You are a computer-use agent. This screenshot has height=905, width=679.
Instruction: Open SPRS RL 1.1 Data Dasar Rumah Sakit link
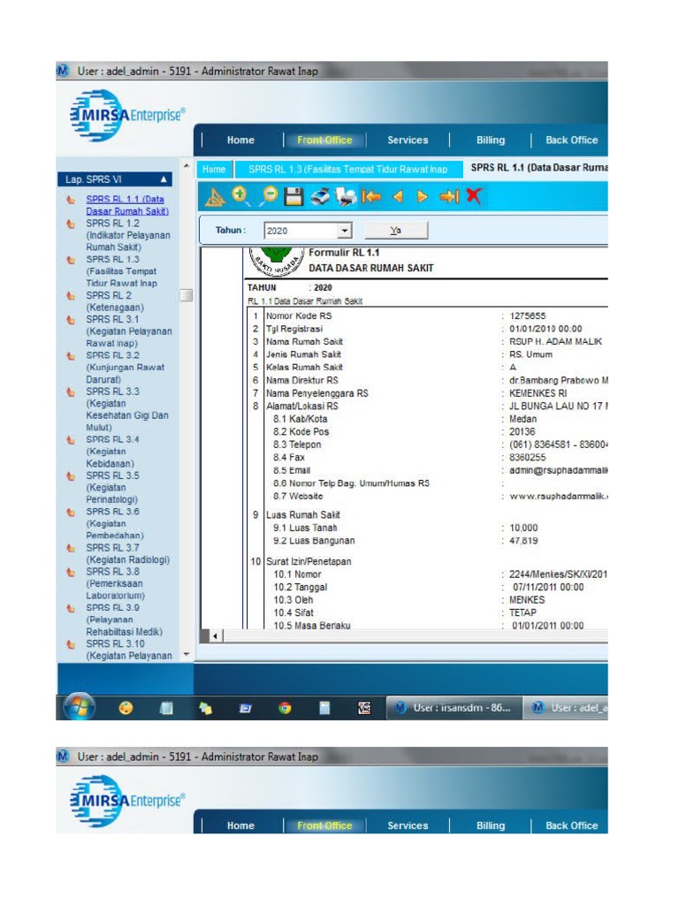127,205
